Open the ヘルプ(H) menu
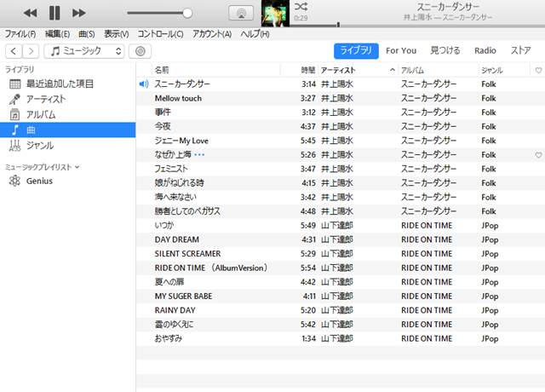Viewport: 545px width, 392px height. pos(255,34)
